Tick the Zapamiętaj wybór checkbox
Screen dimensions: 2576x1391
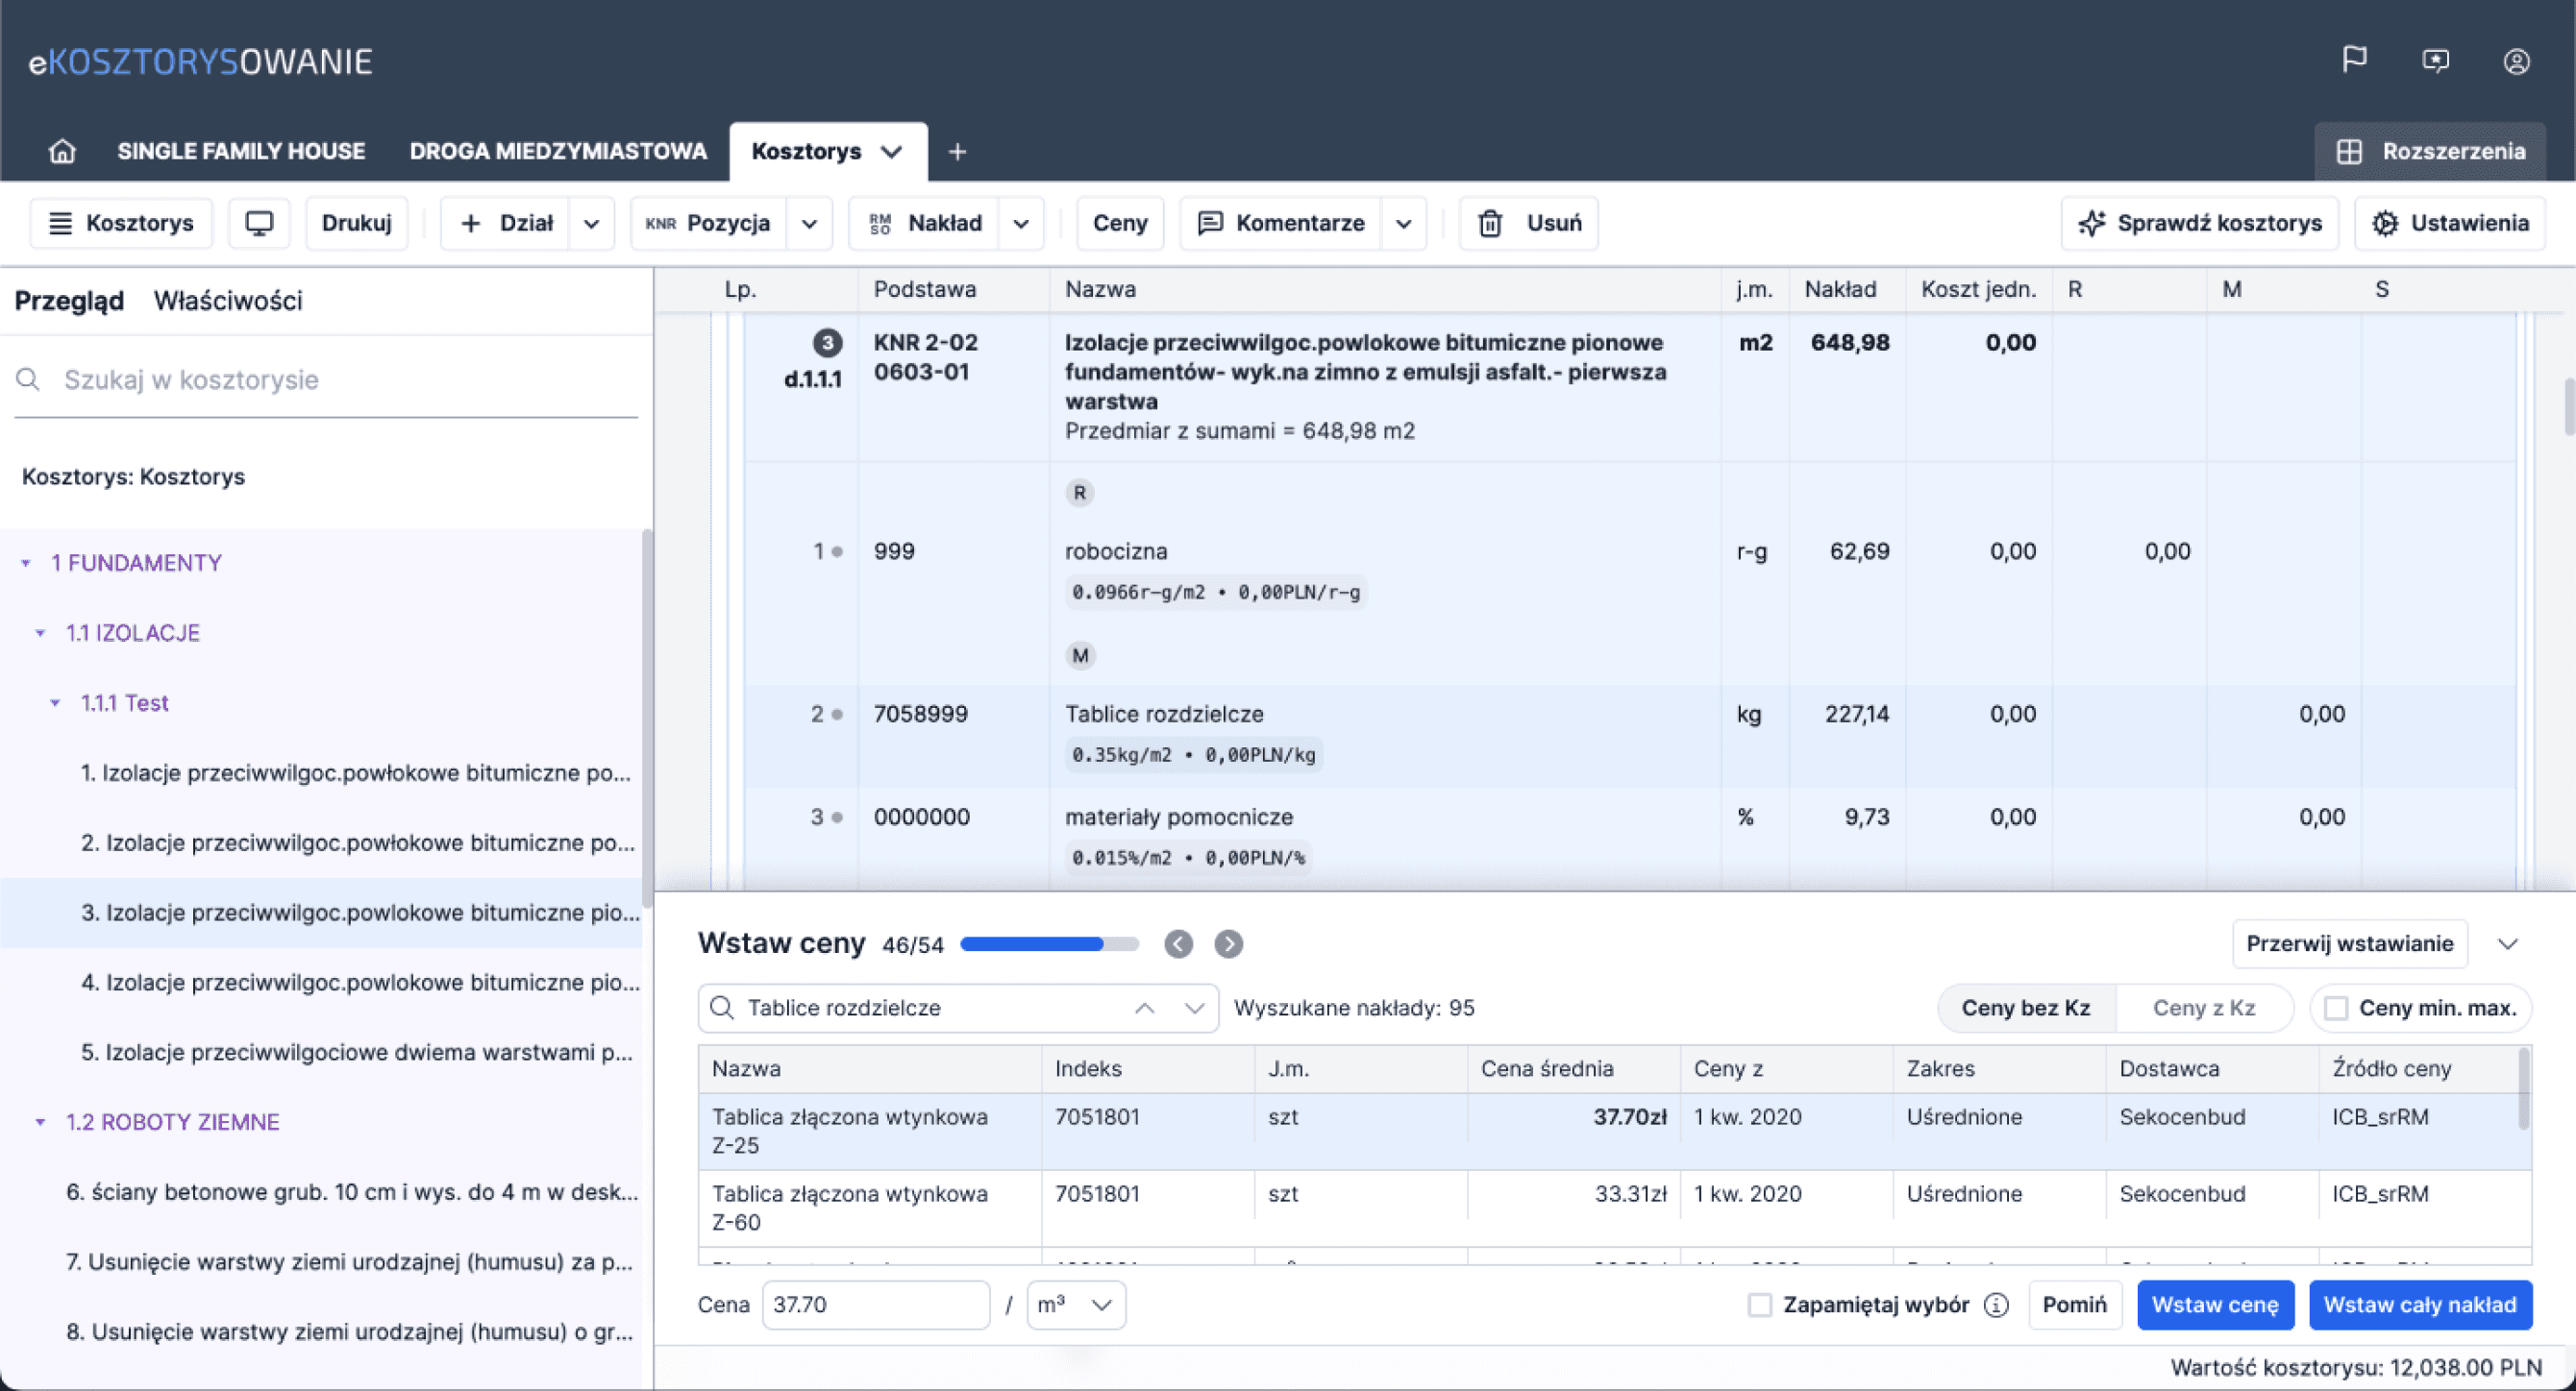coord(1760,1306)
